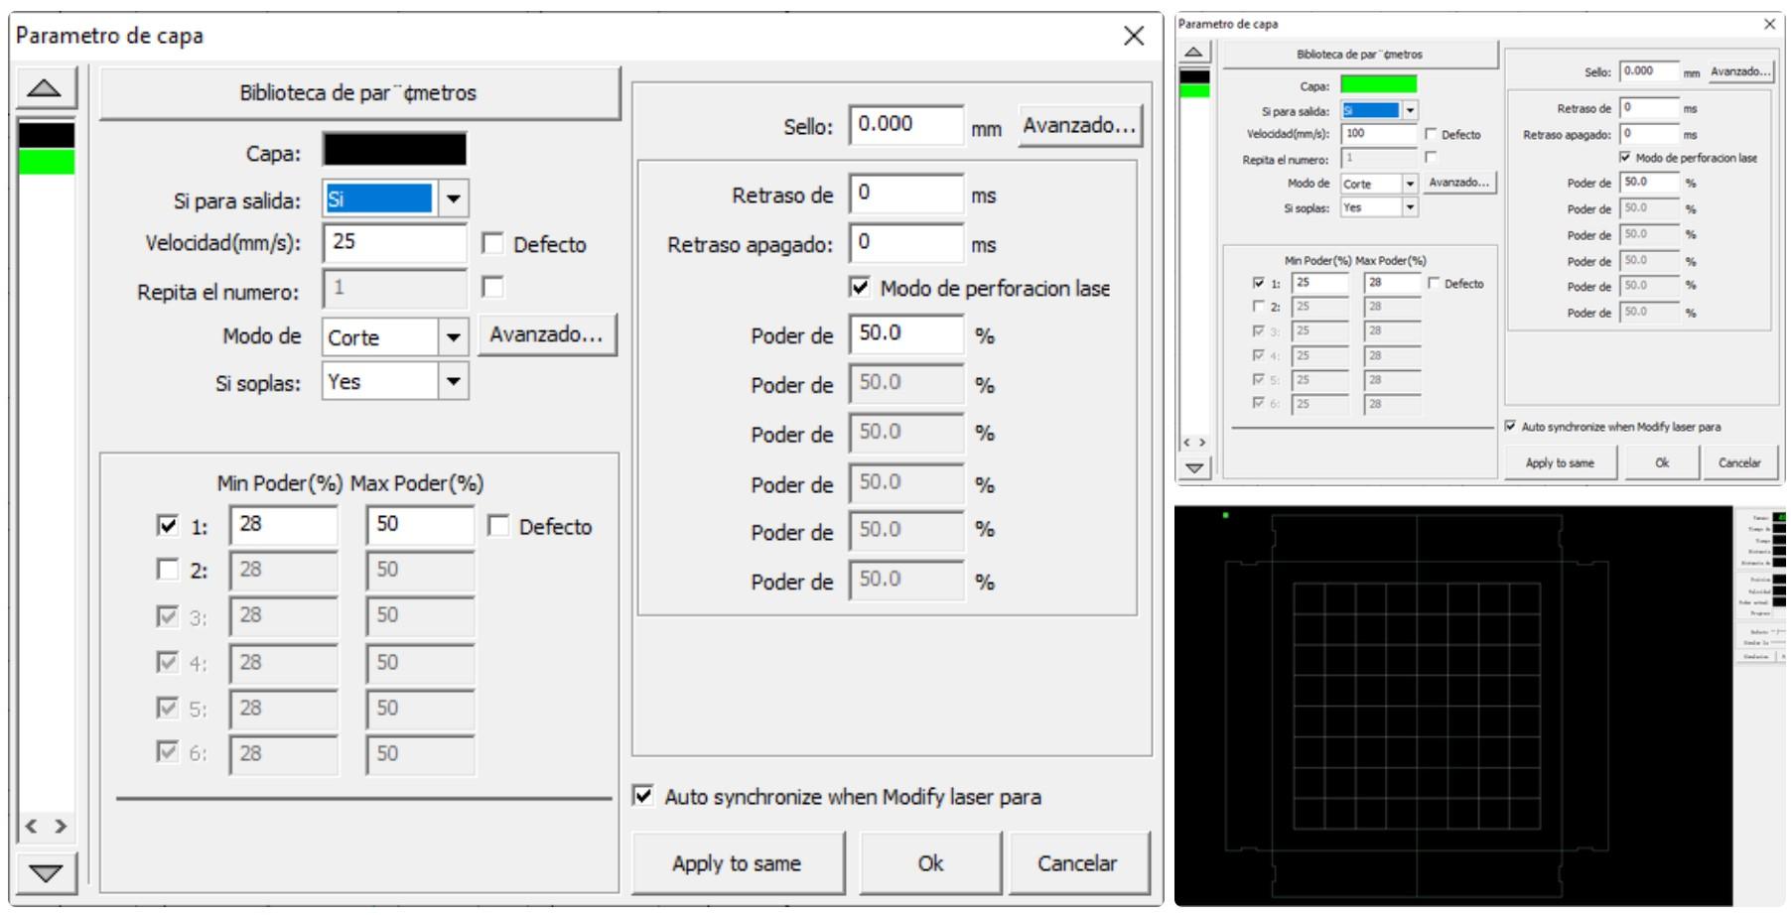Click the 'Retraso apagado' field in the larger dialog
This screenshot has height=915, width=1791.
905,243
